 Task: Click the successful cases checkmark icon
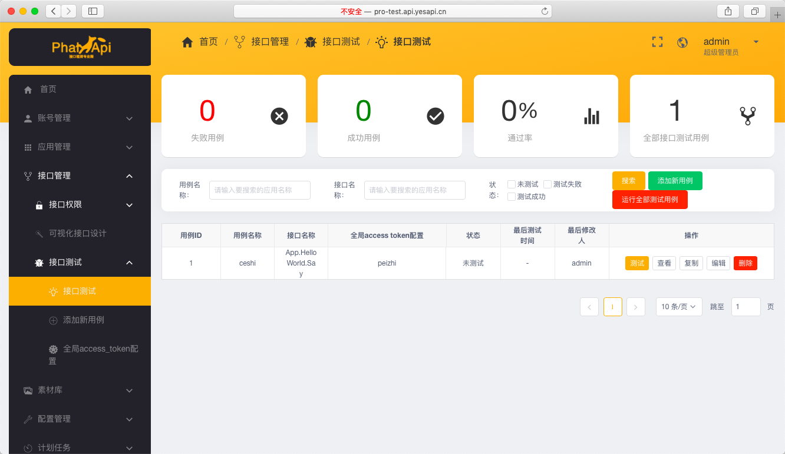tap(436, 116)
